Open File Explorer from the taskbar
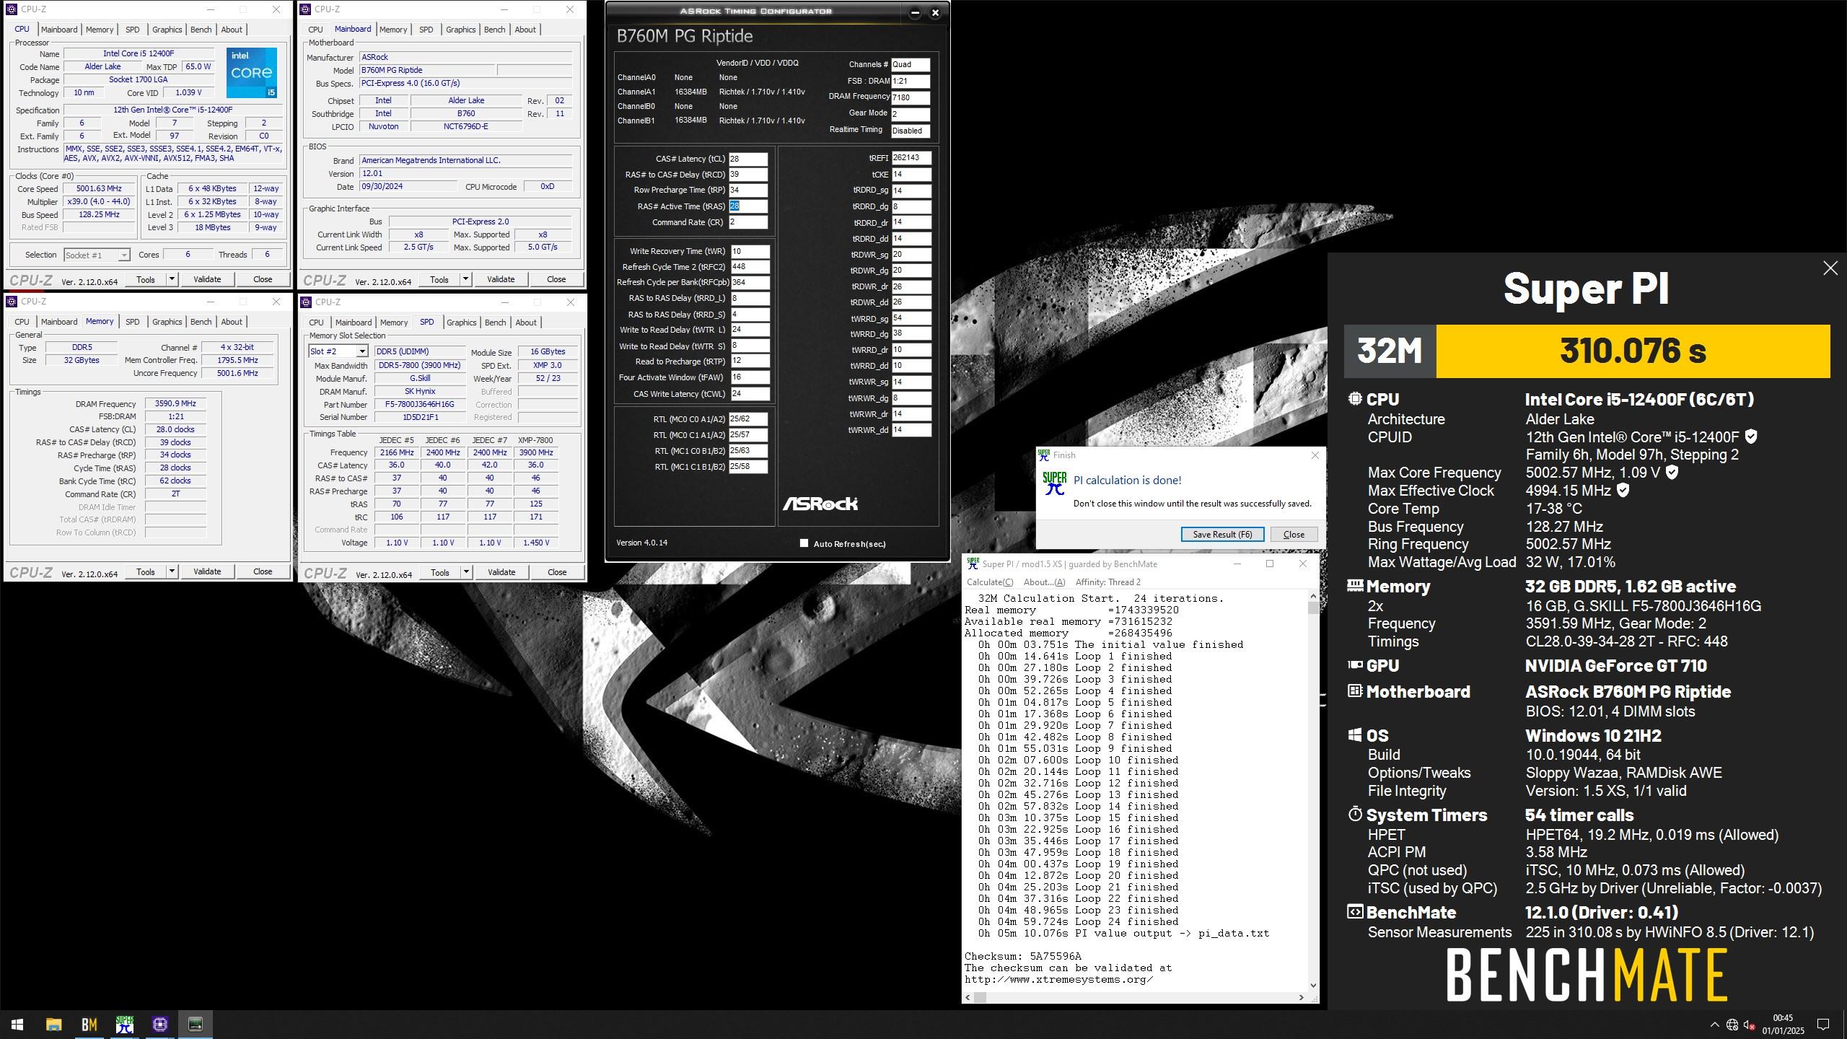 [x=53, y=1024]
